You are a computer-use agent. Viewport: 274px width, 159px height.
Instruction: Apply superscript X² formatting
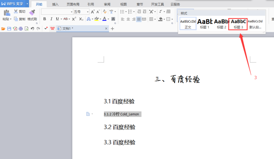74,19
